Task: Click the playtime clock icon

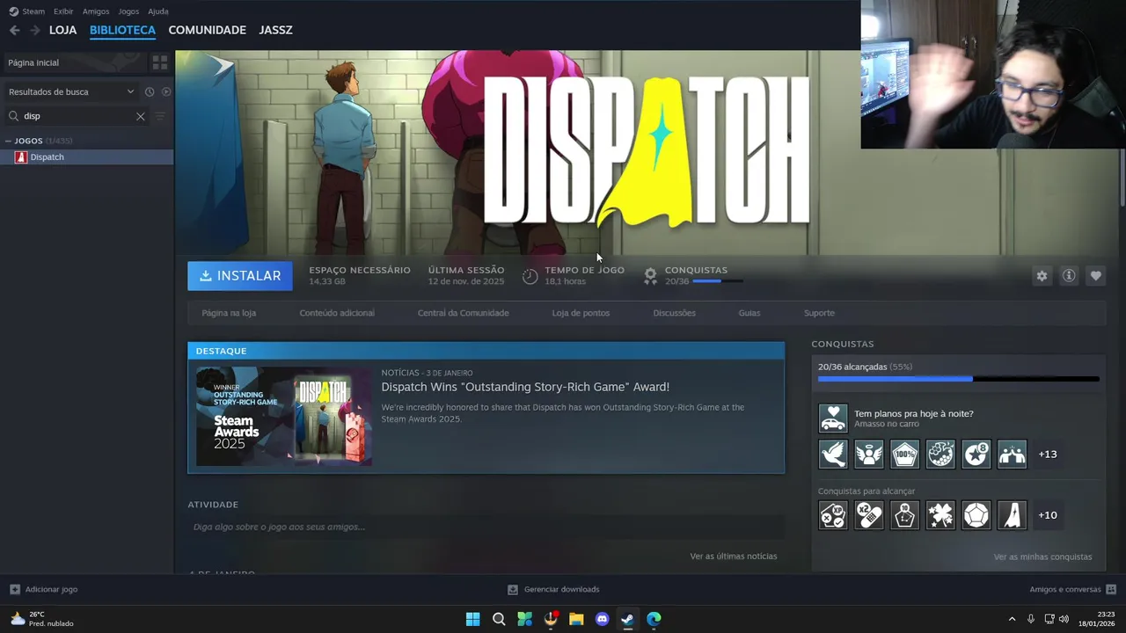Action: [530, 276]
